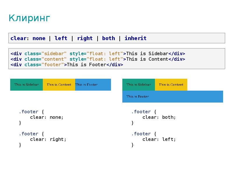Click the "clear:" keyword in syntax box
Viewport: 233px width, 174px height.
click(x=20, y=38)
